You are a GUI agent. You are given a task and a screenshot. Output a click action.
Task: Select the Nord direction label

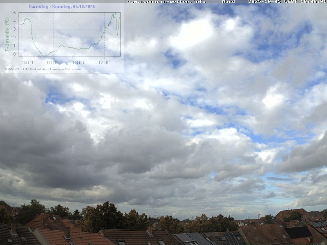pos(228,2)
